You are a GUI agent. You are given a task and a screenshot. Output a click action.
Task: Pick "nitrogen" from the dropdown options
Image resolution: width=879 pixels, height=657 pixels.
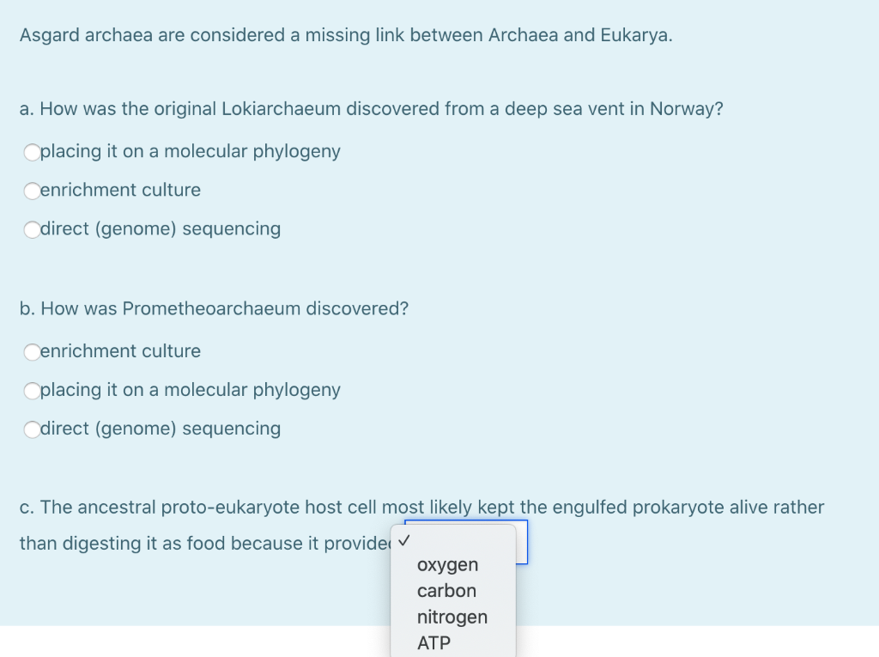(x=452, y=617)
